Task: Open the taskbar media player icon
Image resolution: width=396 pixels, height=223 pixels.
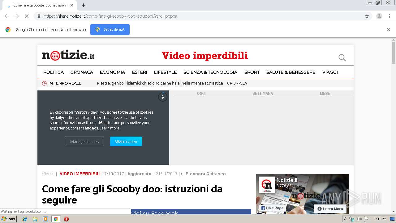Action: (45, 219)
